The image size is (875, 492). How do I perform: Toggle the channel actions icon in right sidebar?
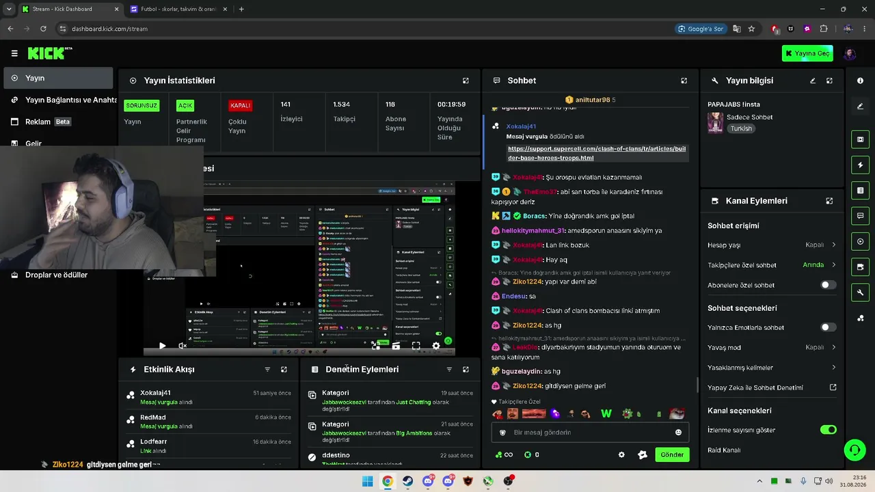click(x=860, y=266)
